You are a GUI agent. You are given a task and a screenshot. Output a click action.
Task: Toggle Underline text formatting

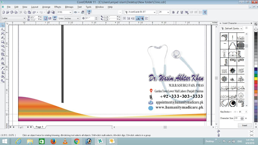[x=182, y=12]
